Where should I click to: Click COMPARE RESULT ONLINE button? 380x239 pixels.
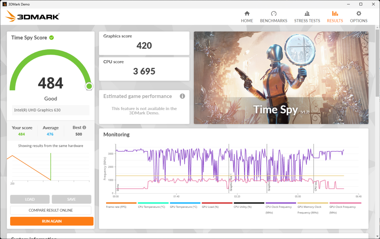[x=51, y=210]
